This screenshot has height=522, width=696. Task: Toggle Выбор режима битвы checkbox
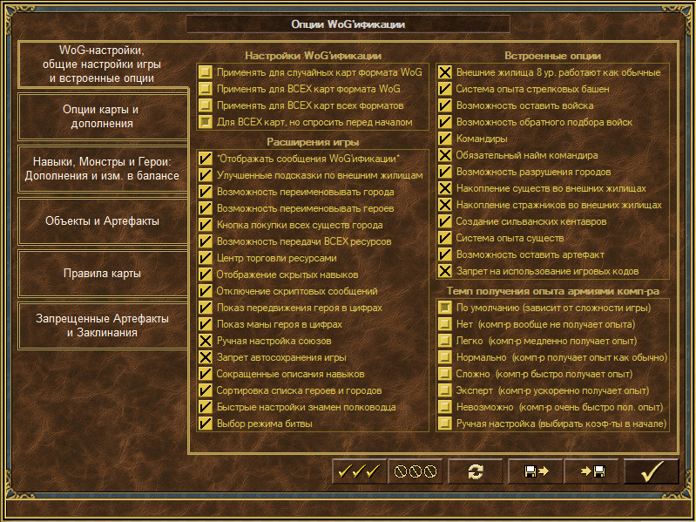click(x=205, y=424)
